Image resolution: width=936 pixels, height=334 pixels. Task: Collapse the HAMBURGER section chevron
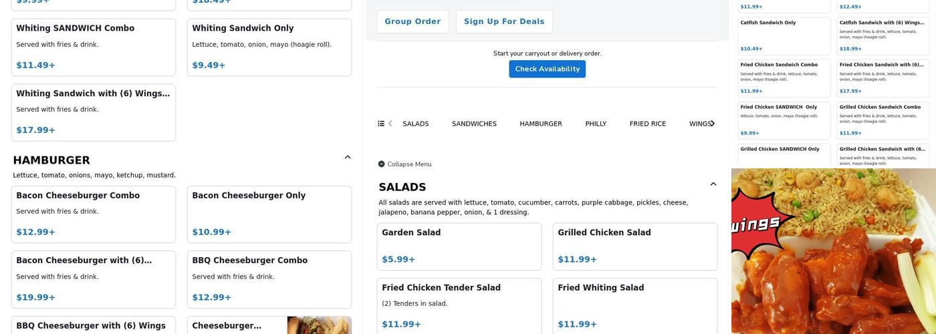[347, 158]
